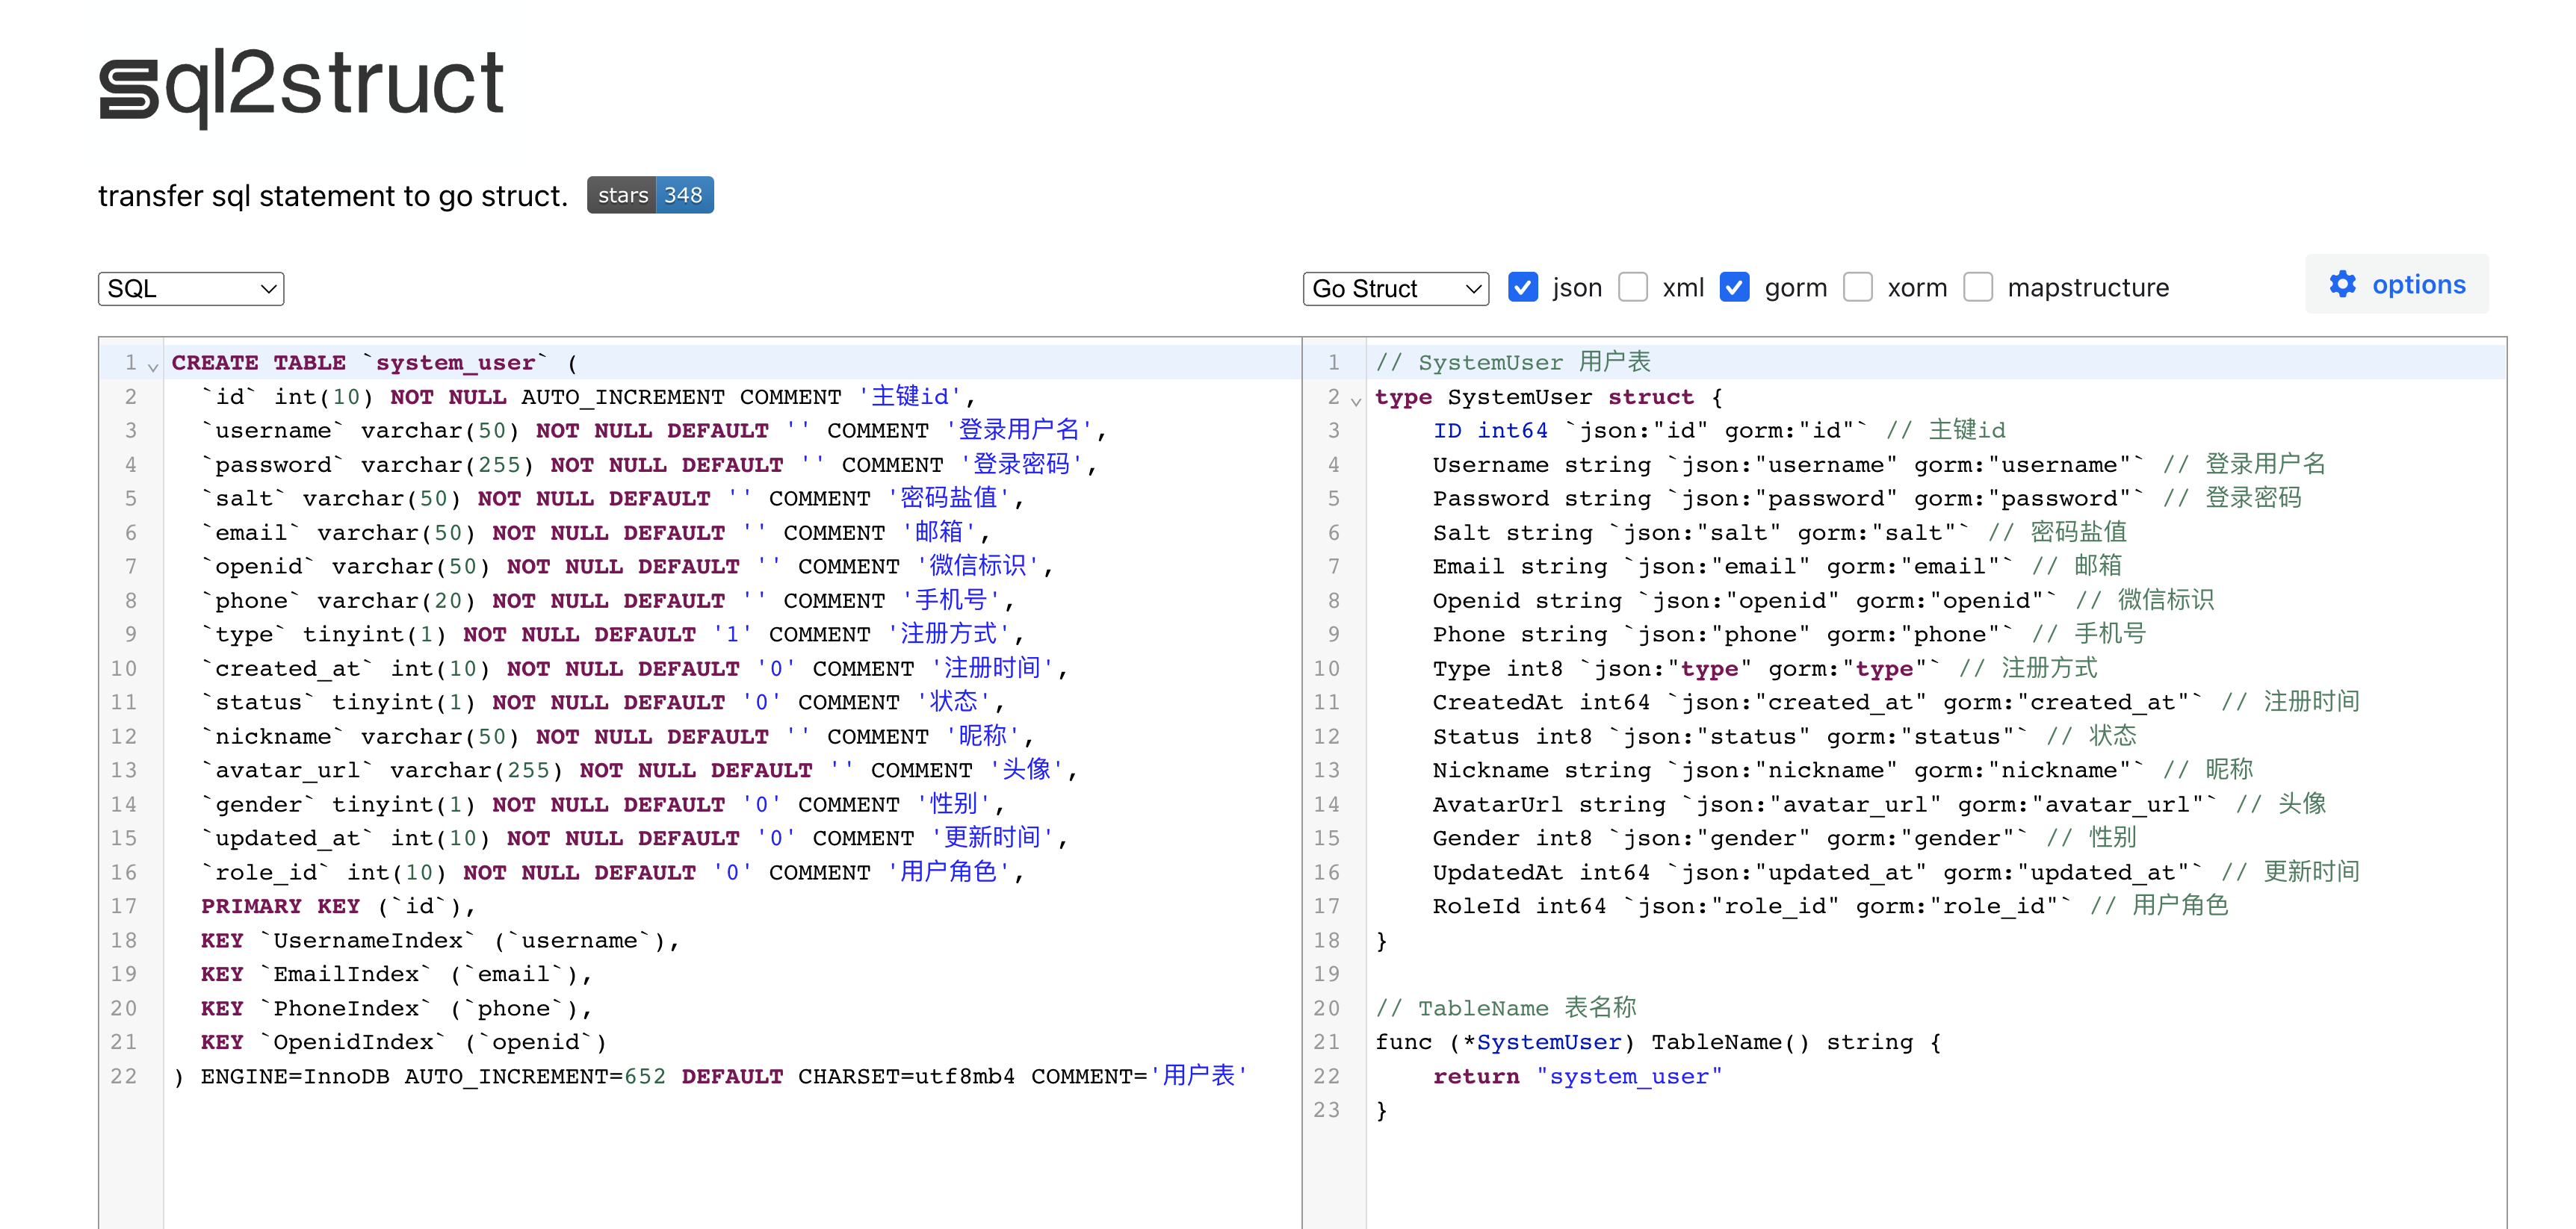2576x1229 pixels.
Task: Click the KEY `UsernameIndex` line
Action: [440, 940]
